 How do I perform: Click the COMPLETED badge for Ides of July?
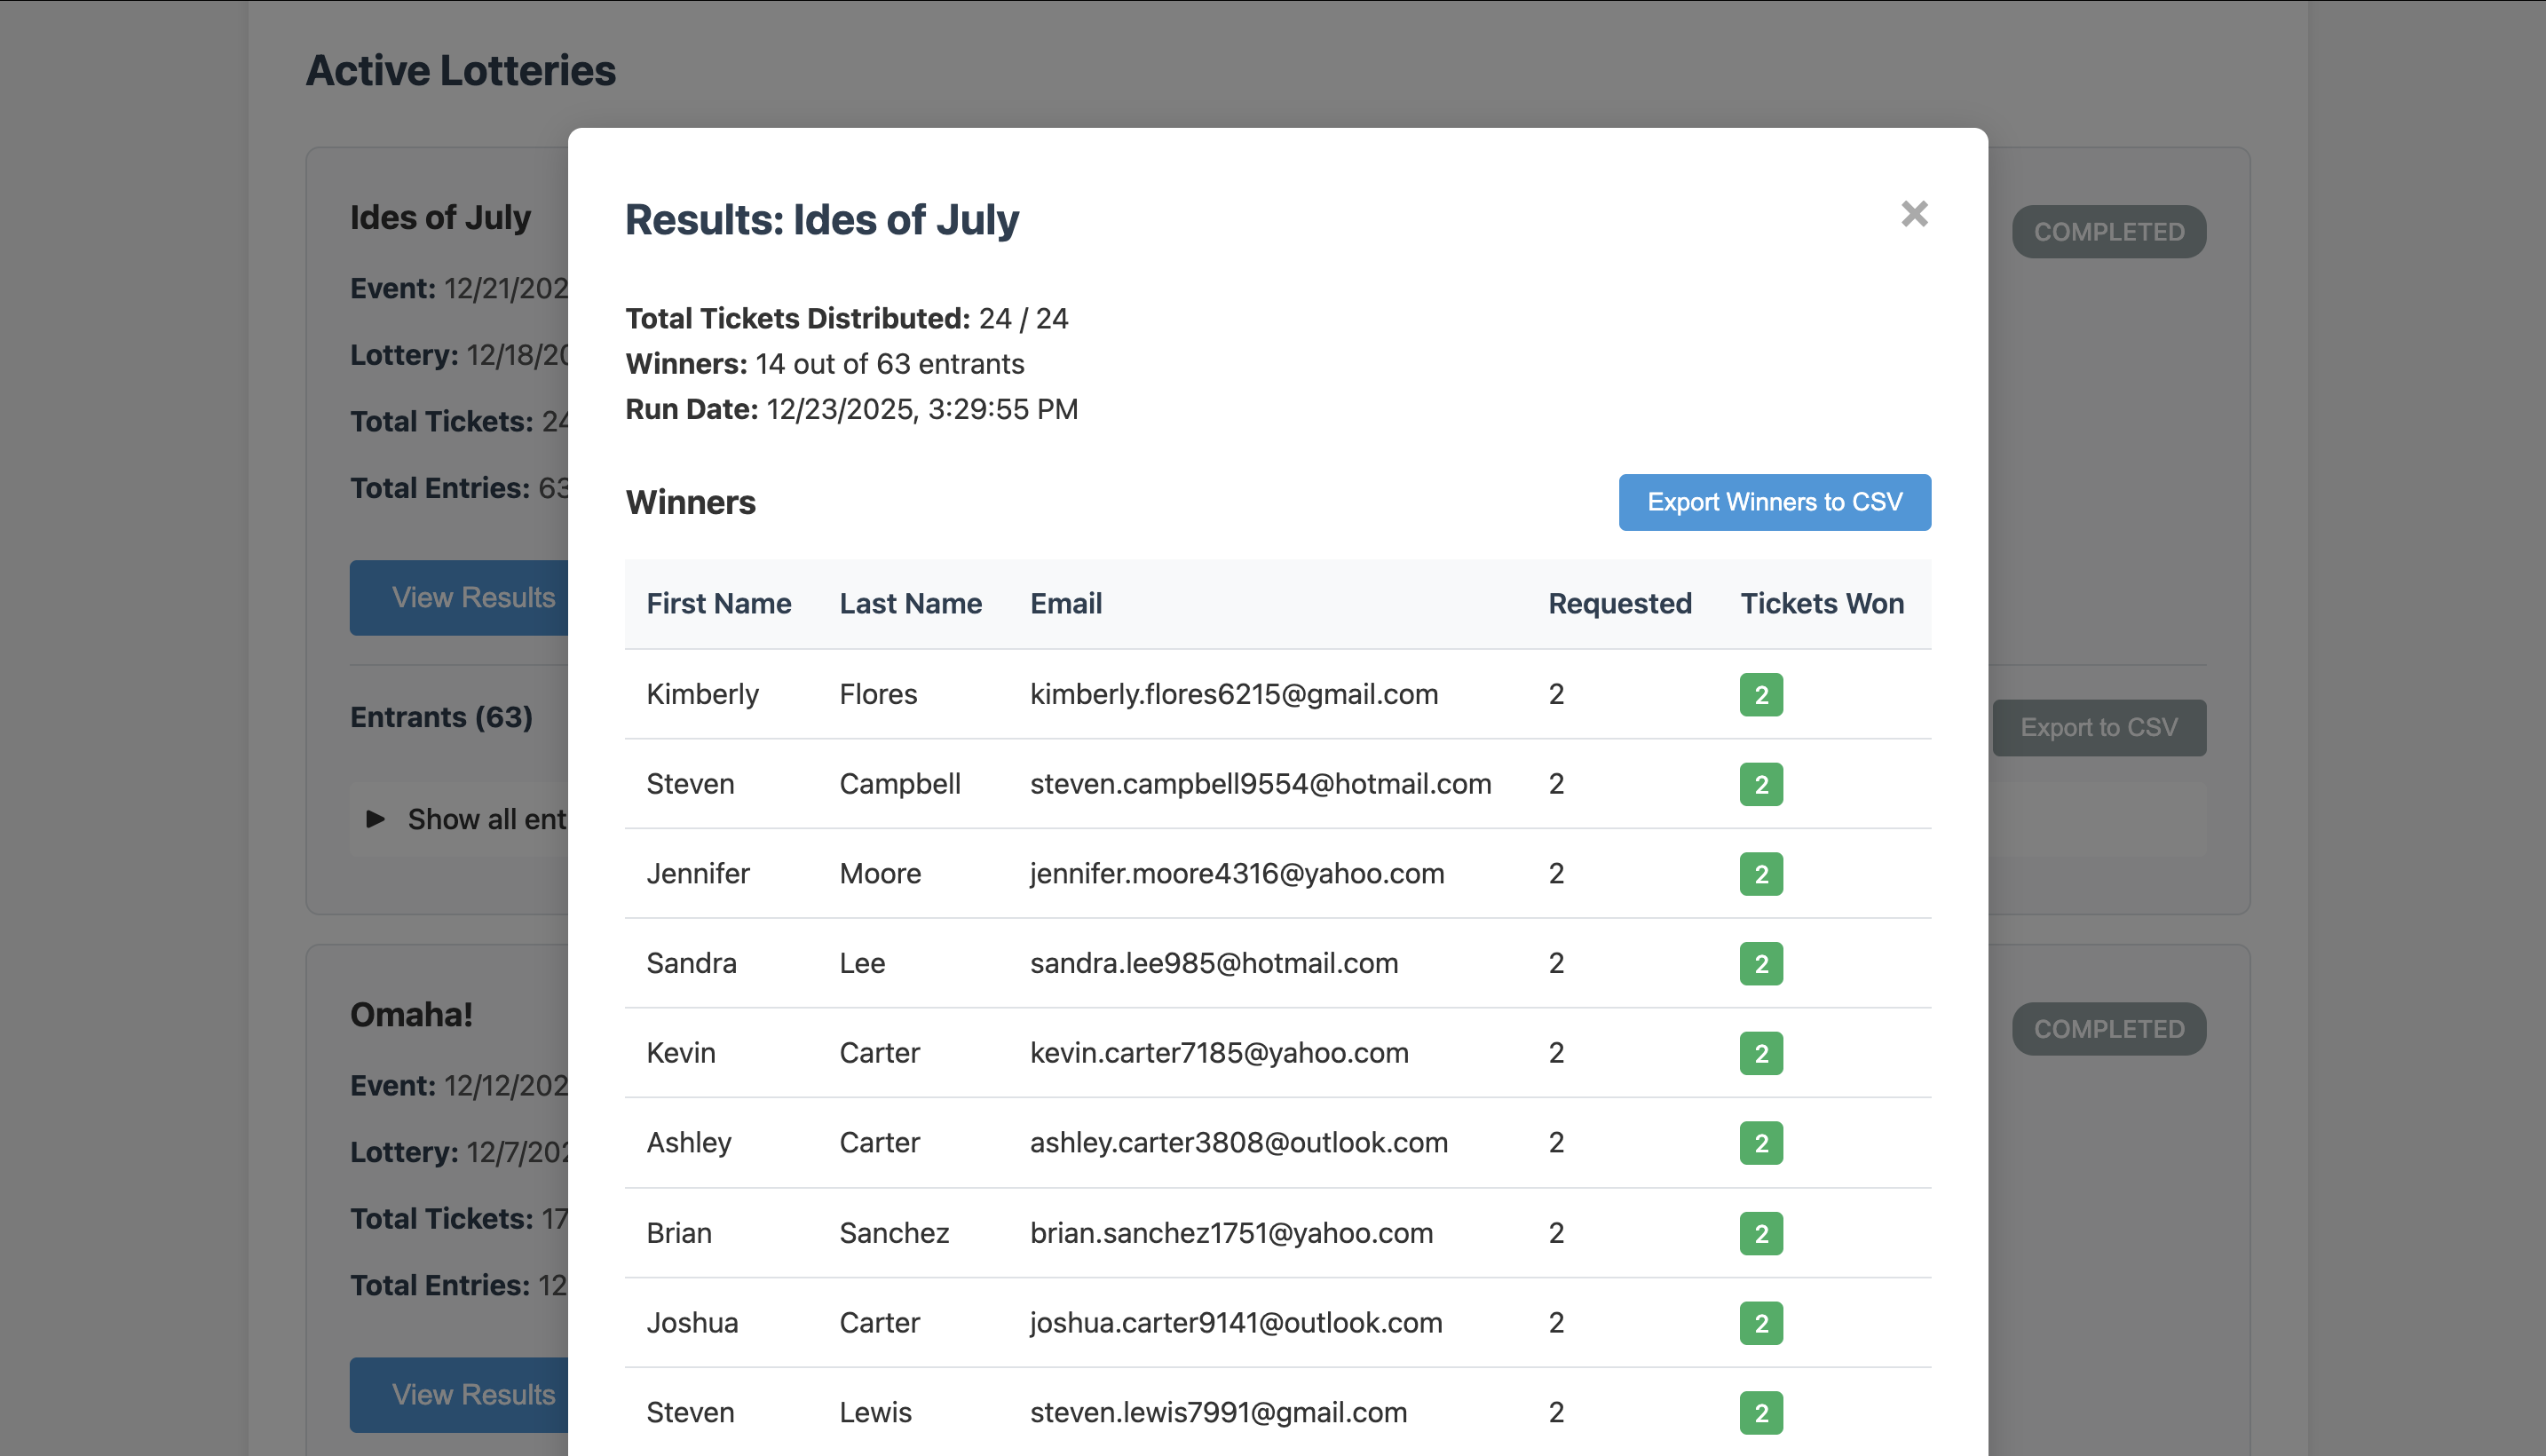(x=2109, y=231)
